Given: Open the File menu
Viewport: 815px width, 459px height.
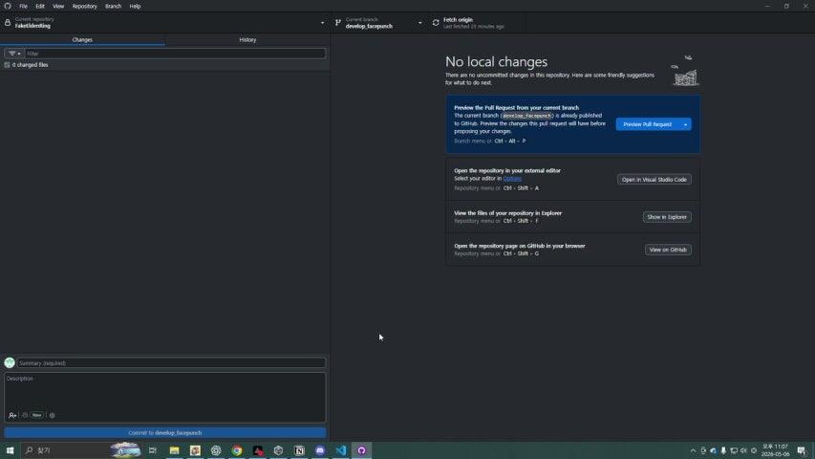Looking at the screenshot, I should (23, 7).
